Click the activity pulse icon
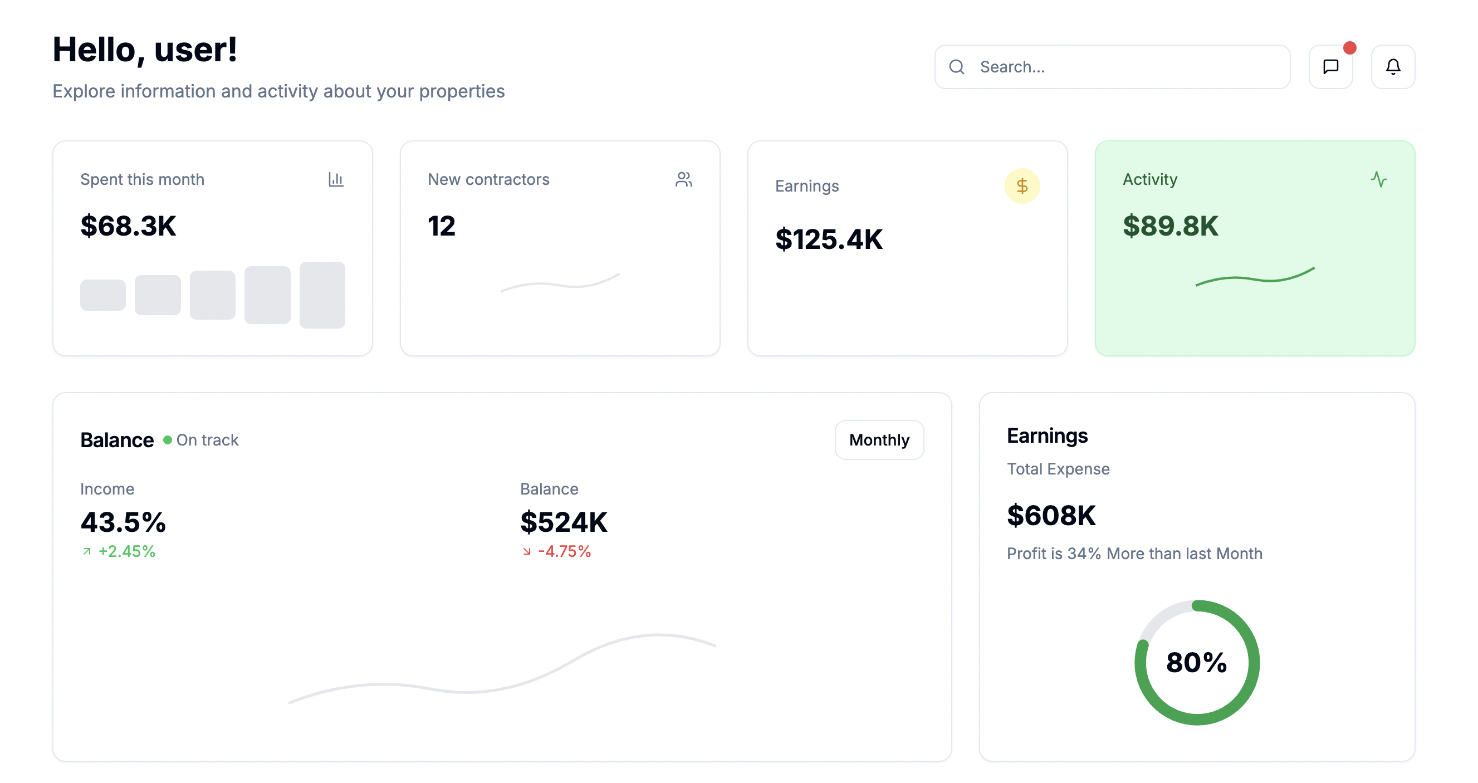 click(1378, 179)
